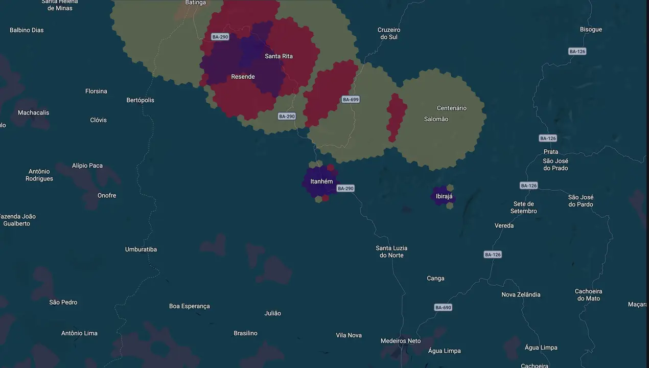
Task: Click the Julião label
Action: pos(272,313)
